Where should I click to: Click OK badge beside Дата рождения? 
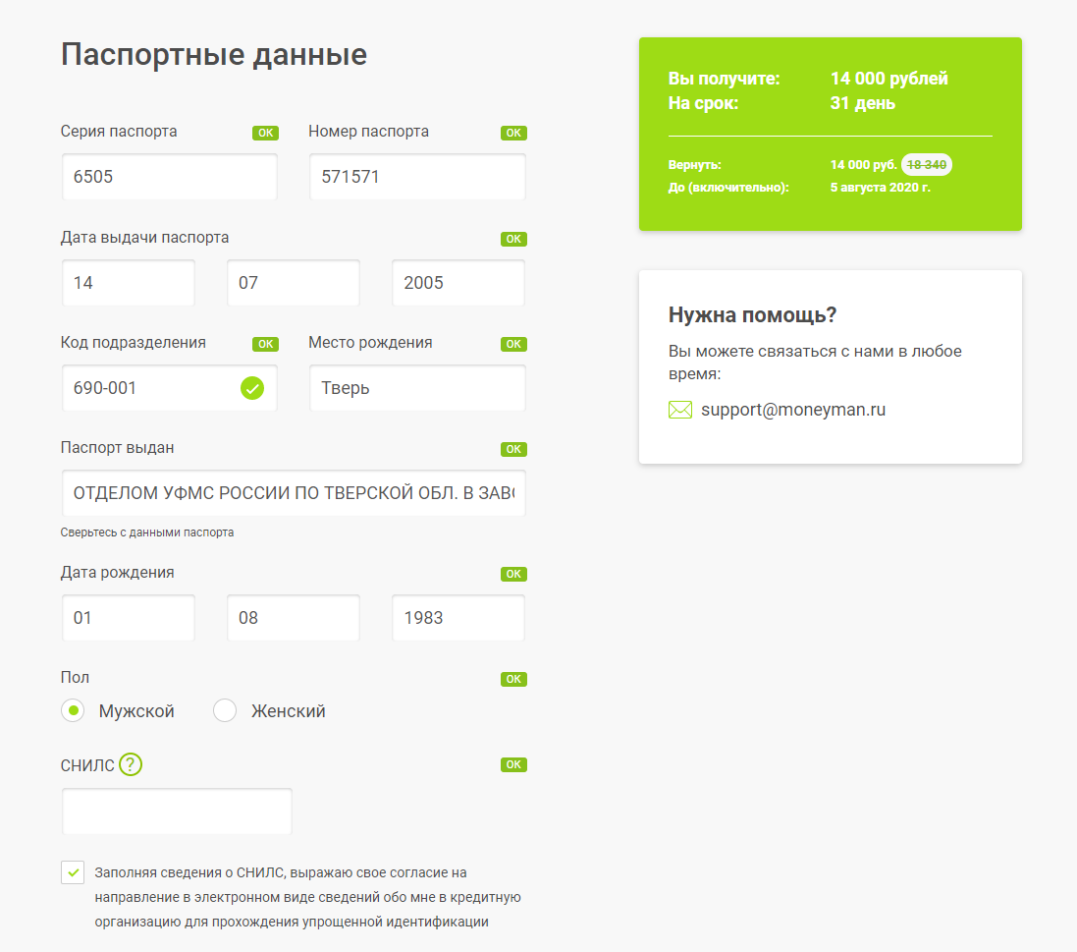tap(513, 574)
